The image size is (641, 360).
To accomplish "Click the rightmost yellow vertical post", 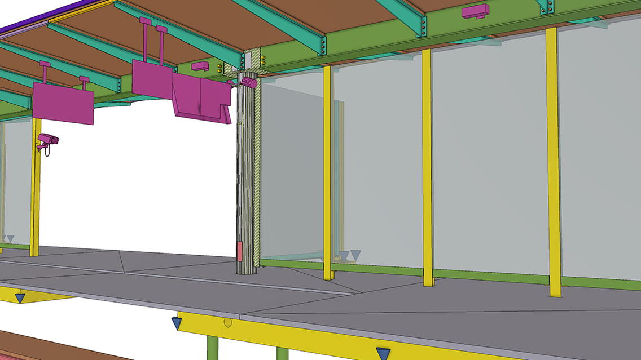I will pyautogui.click(x=554, y=163).
